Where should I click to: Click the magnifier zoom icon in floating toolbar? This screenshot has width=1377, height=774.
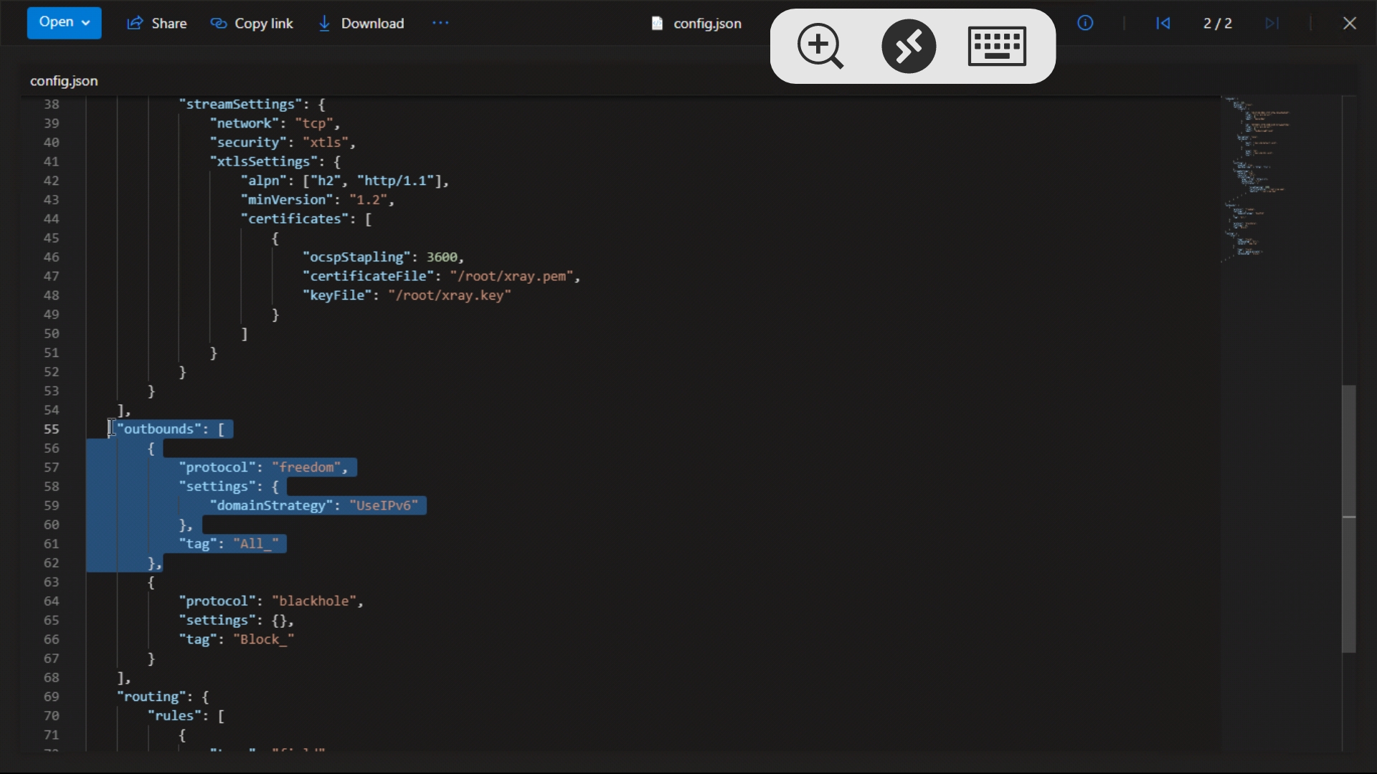[820, 46]
